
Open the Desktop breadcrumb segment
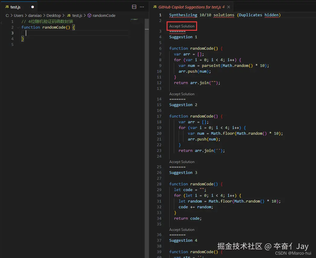coord(54,15)
